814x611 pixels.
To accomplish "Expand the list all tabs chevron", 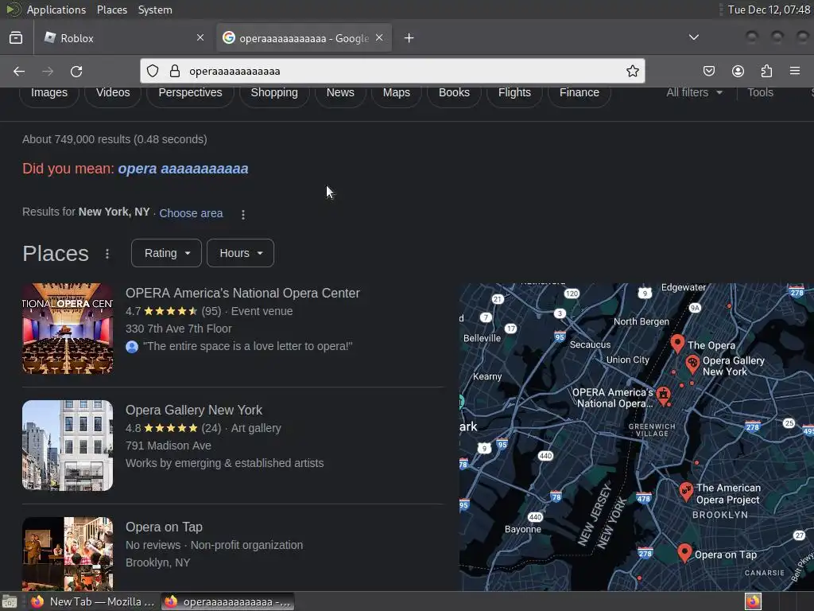I will click(x=693, y=37).
